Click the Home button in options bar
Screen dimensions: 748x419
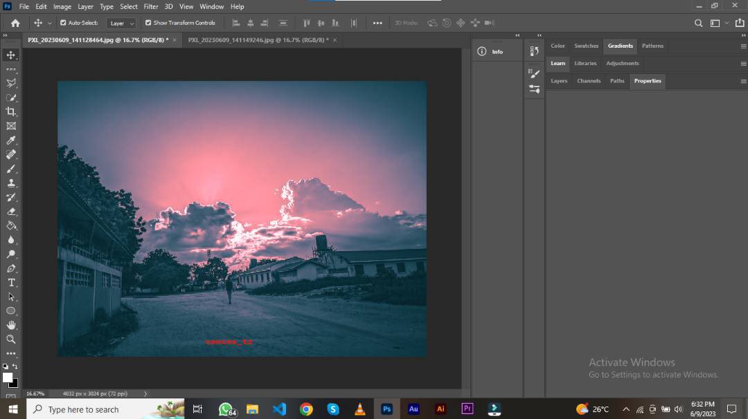tap(15, 23)
